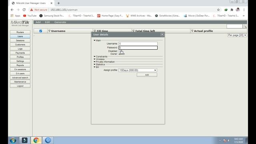The height and width of the screenshot is (144, 256).
Task: Open the Per page dropdown
Action: (237, 35)
